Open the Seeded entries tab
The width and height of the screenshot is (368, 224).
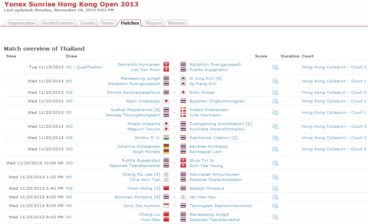click(58, 23)
